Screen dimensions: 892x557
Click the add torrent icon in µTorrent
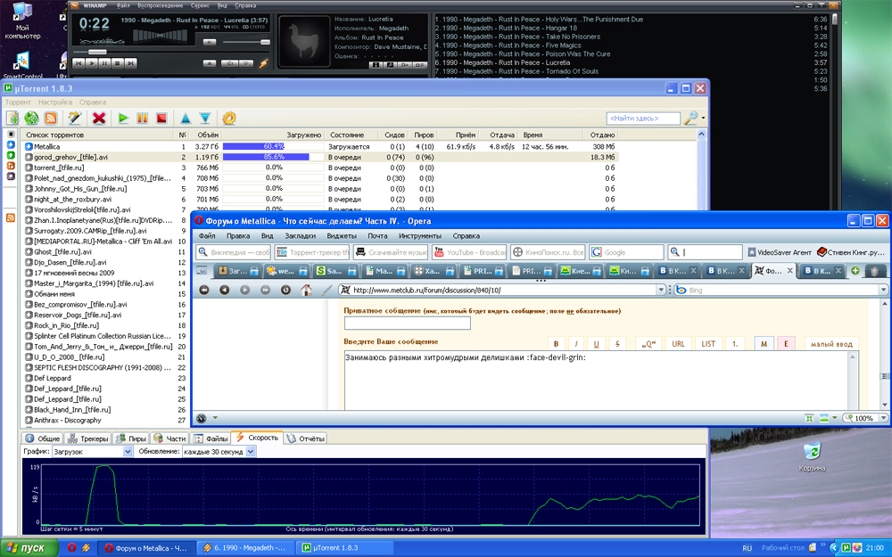pyautogui.click(x=12, y=118)
